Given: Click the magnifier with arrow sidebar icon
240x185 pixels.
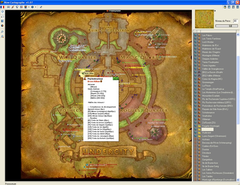Looking at the screenshot, I should [2, 36].
